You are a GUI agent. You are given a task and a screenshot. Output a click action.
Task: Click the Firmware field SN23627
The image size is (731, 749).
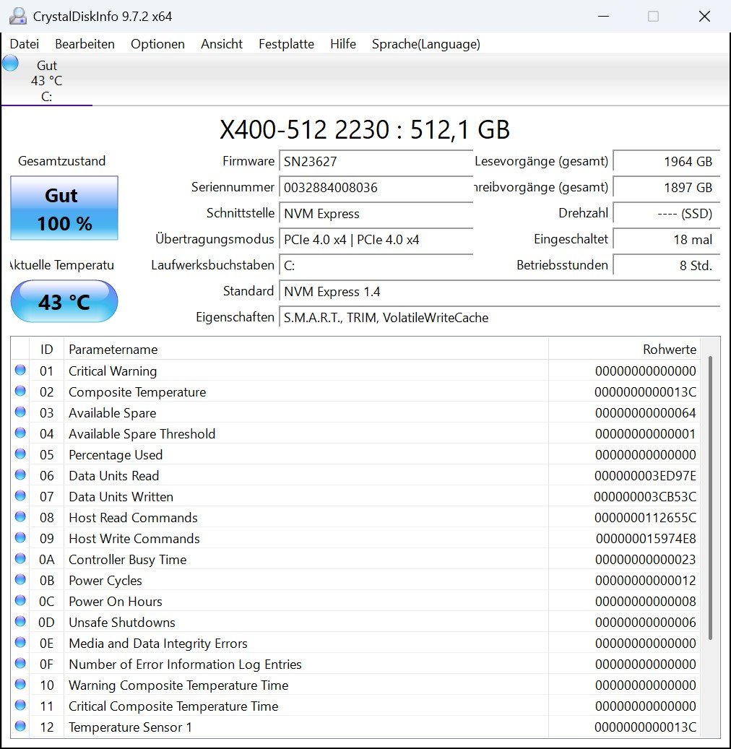pos(376,162)
